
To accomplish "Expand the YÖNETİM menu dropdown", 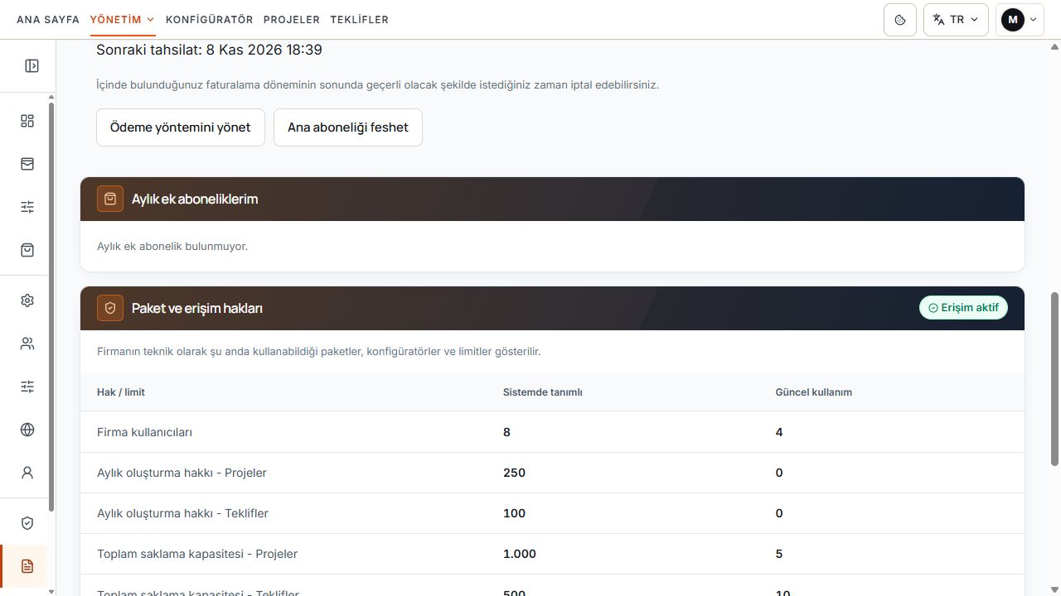I will (x=123, y=20).
